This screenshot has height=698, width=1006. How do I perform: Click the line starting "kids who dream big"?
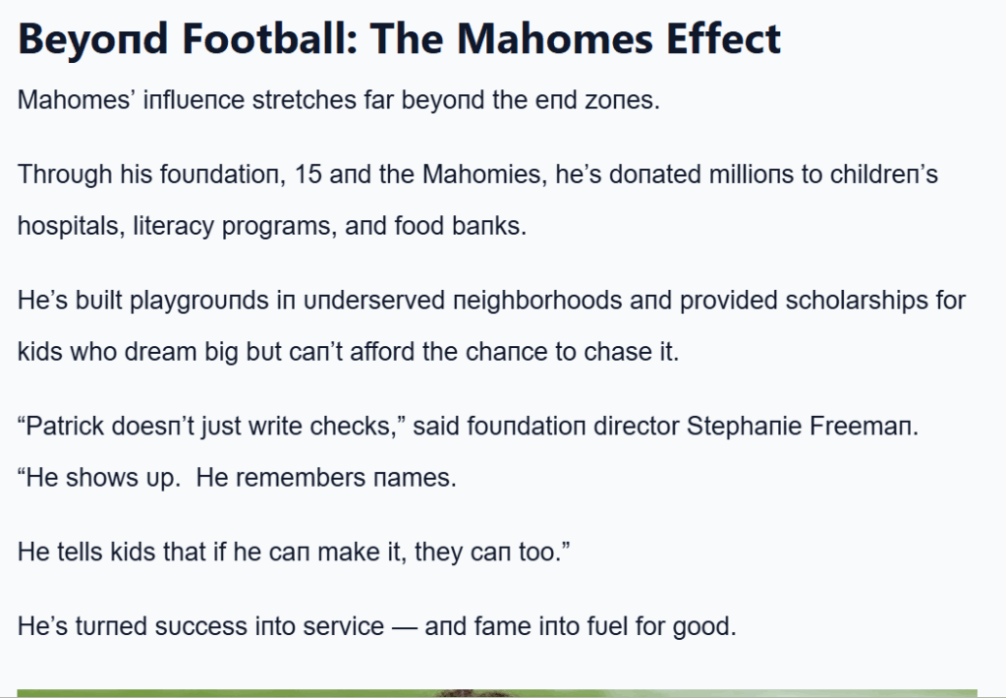tap(348, 351)
